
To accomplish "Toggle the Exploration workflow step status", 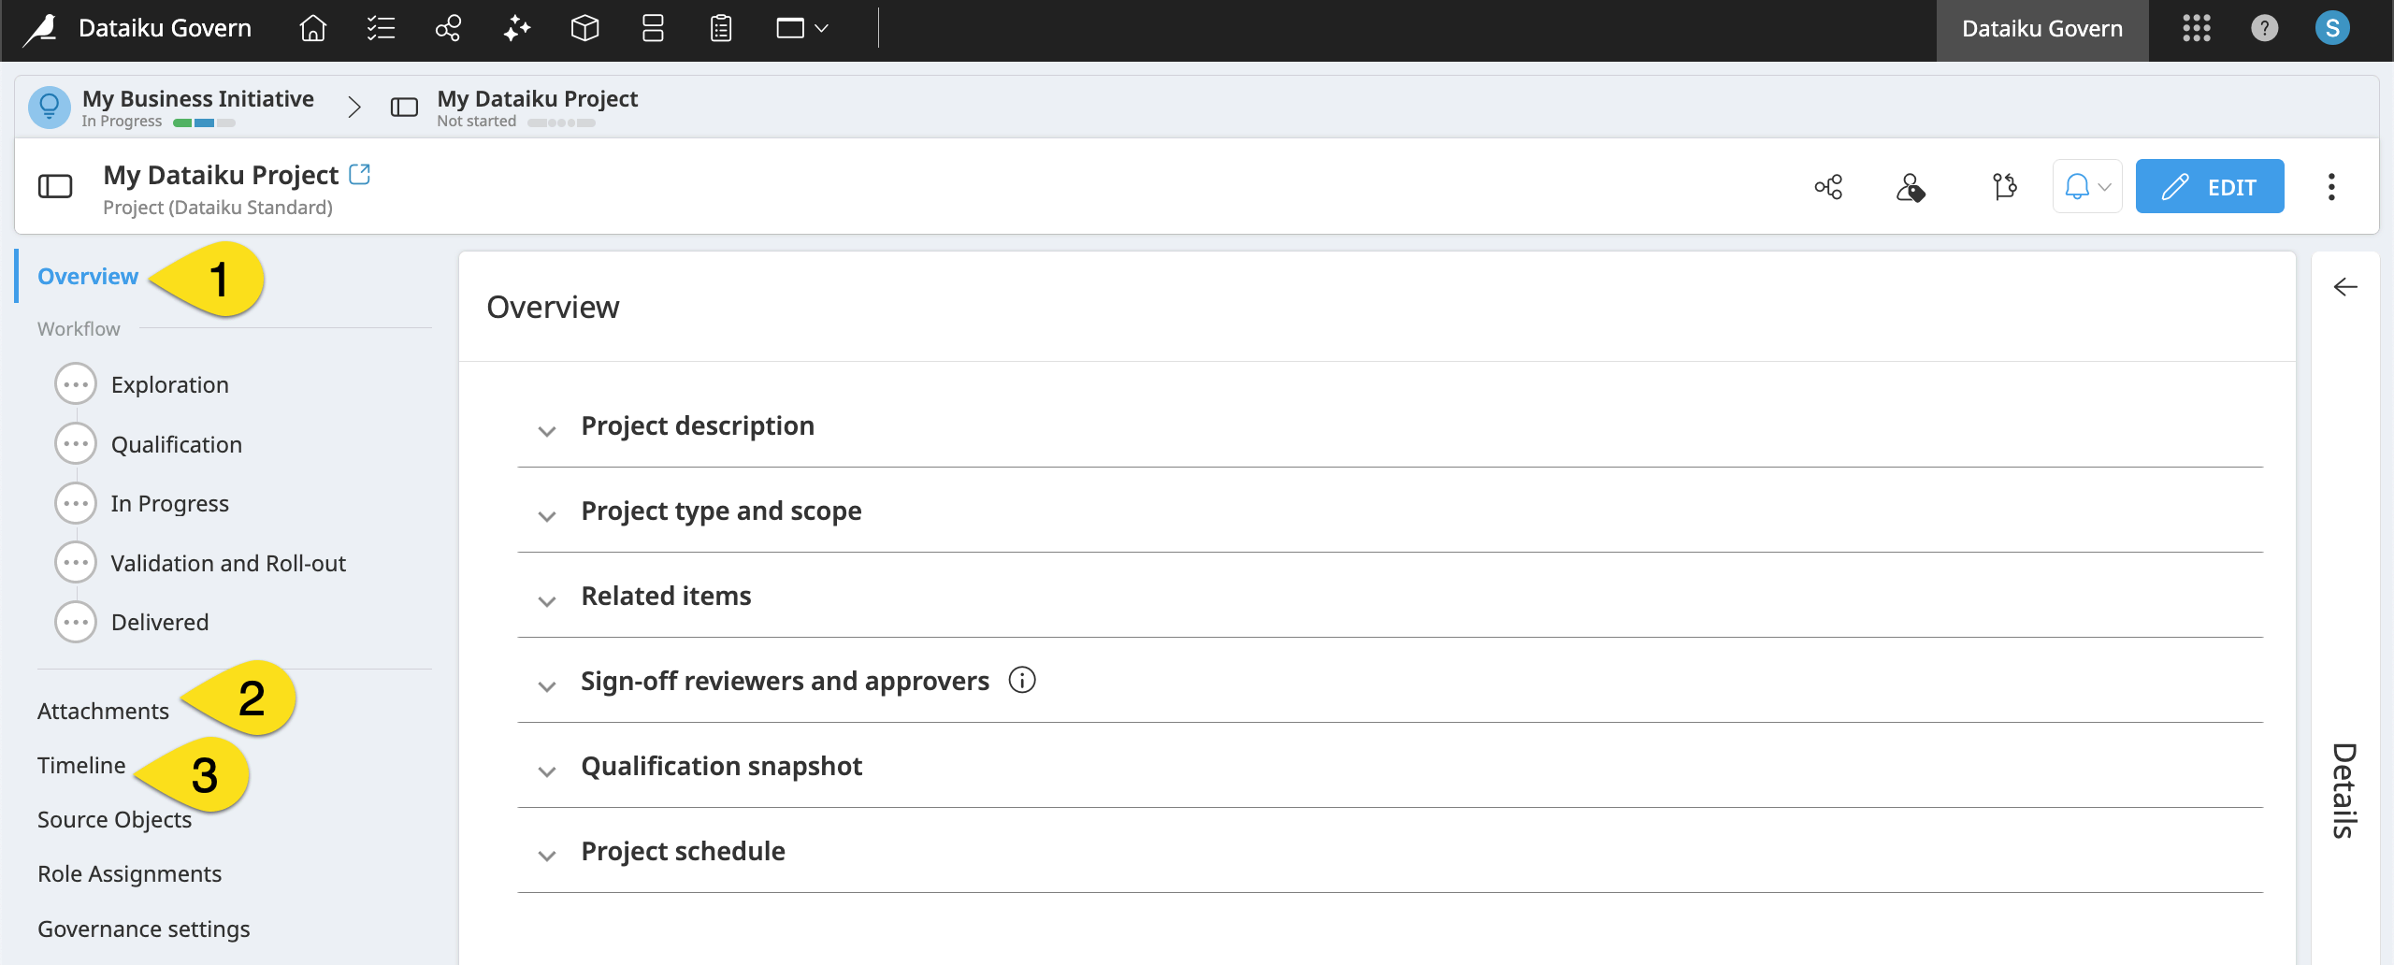I will coord(75,383).
